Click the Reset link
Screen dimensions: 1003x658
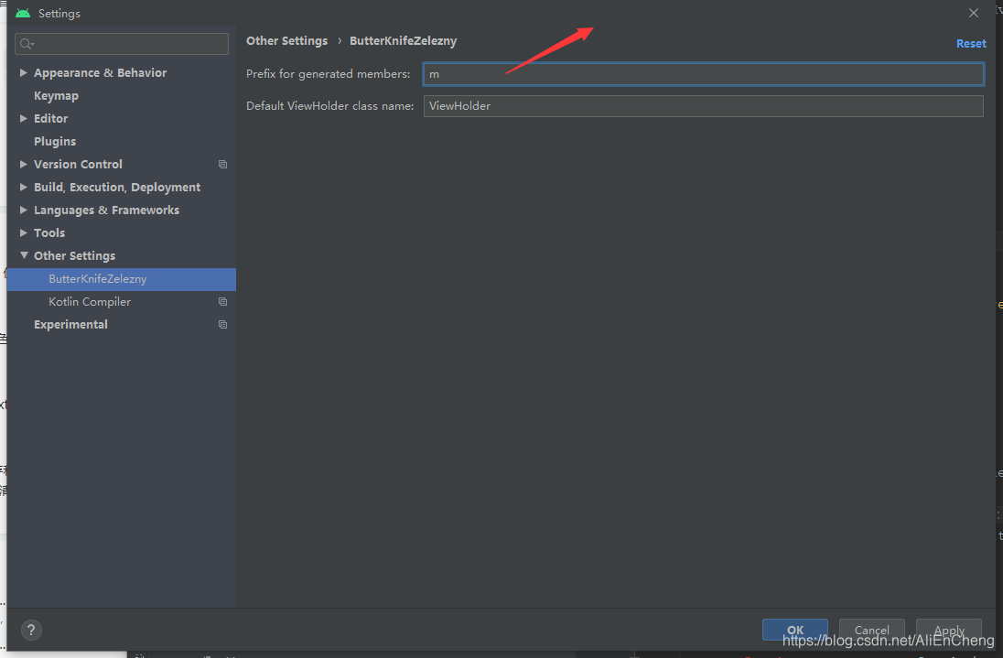click(971, 44)
